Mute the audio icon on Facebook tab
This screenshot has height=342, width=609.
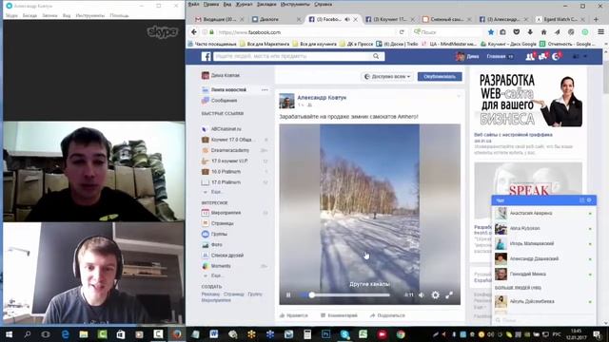click(x=347, y=19)
